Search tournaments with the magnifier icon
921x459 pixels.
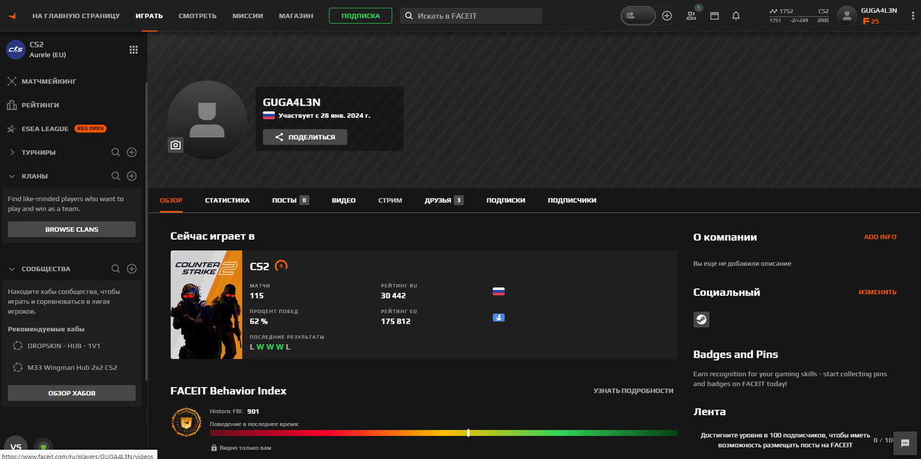point(115,153)
